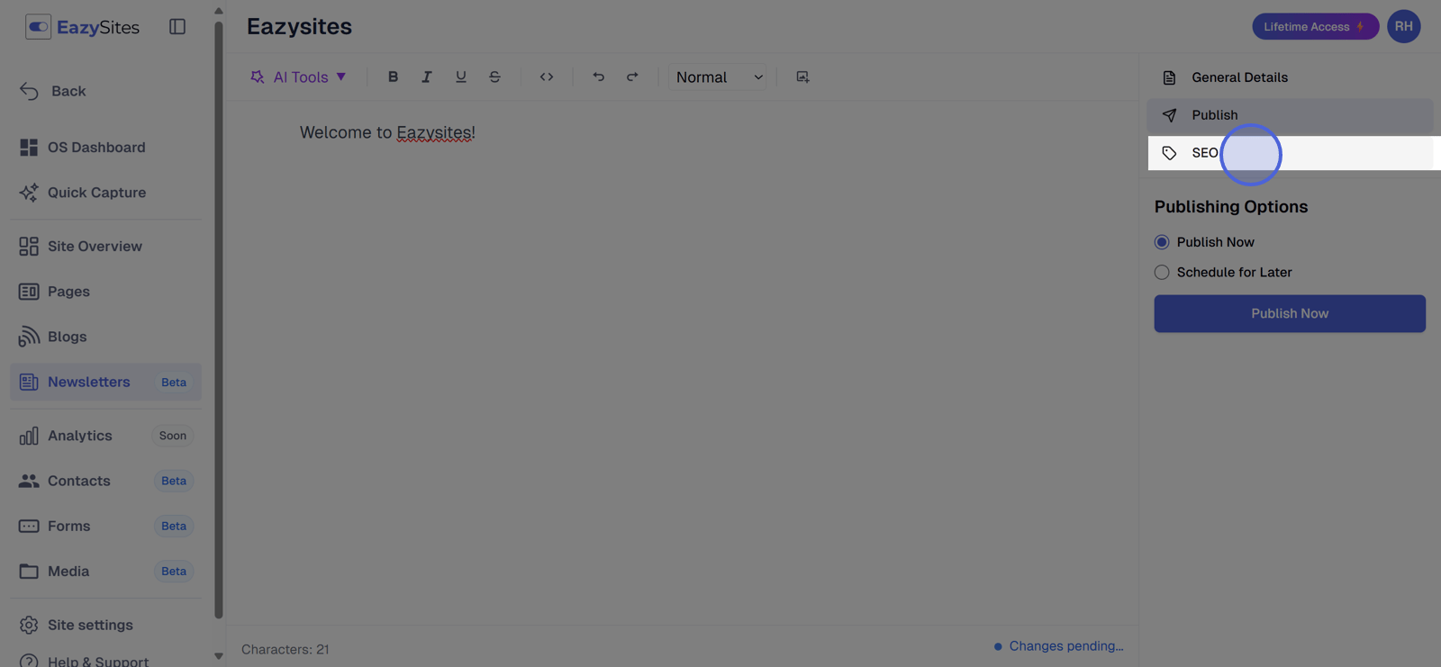Click the 'Publishing Options' heading
The width and height of the screenshot is (1441, 667).
pos(1231,207)
